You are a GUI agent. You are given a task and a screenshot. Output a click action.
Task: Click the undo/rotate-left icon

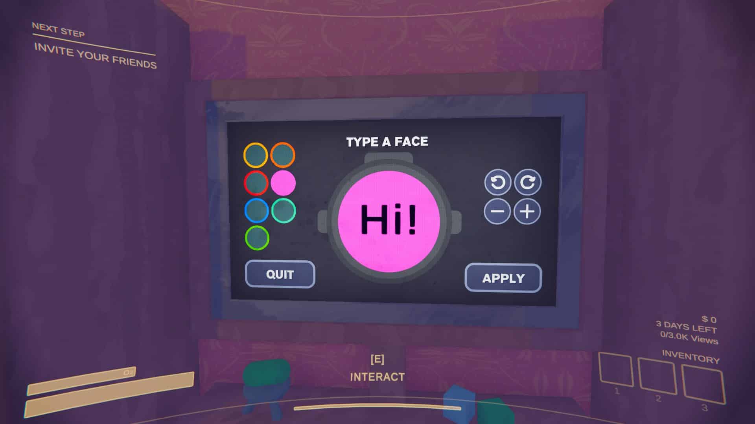[x=497, y=183]
